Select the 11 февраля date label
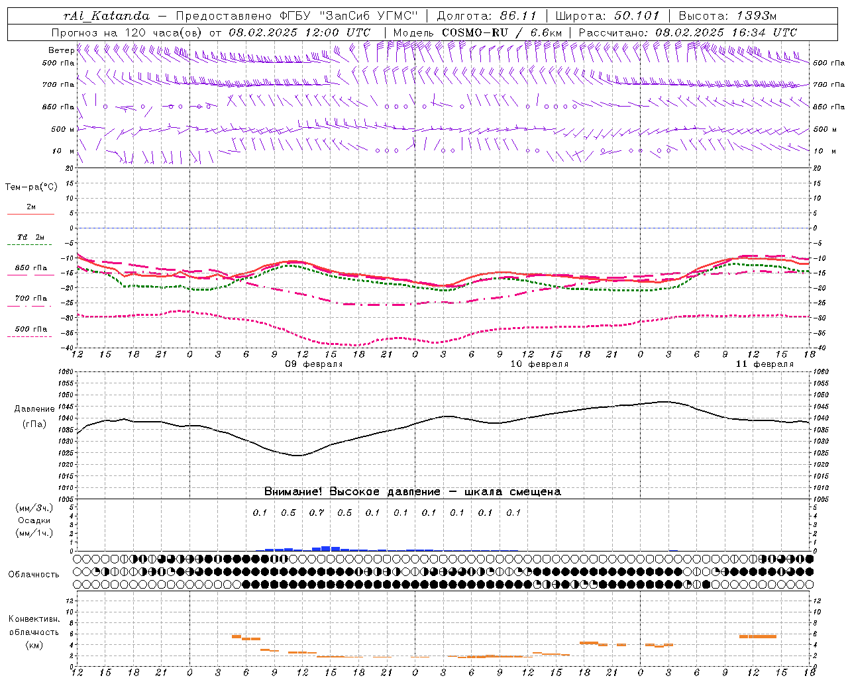Screen dimensions: 848x678 [765, 364]
